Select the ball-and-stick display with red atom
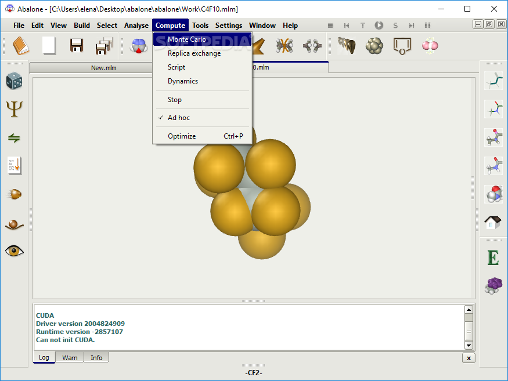This screenshot has height=381, width=508. point(493,137)
